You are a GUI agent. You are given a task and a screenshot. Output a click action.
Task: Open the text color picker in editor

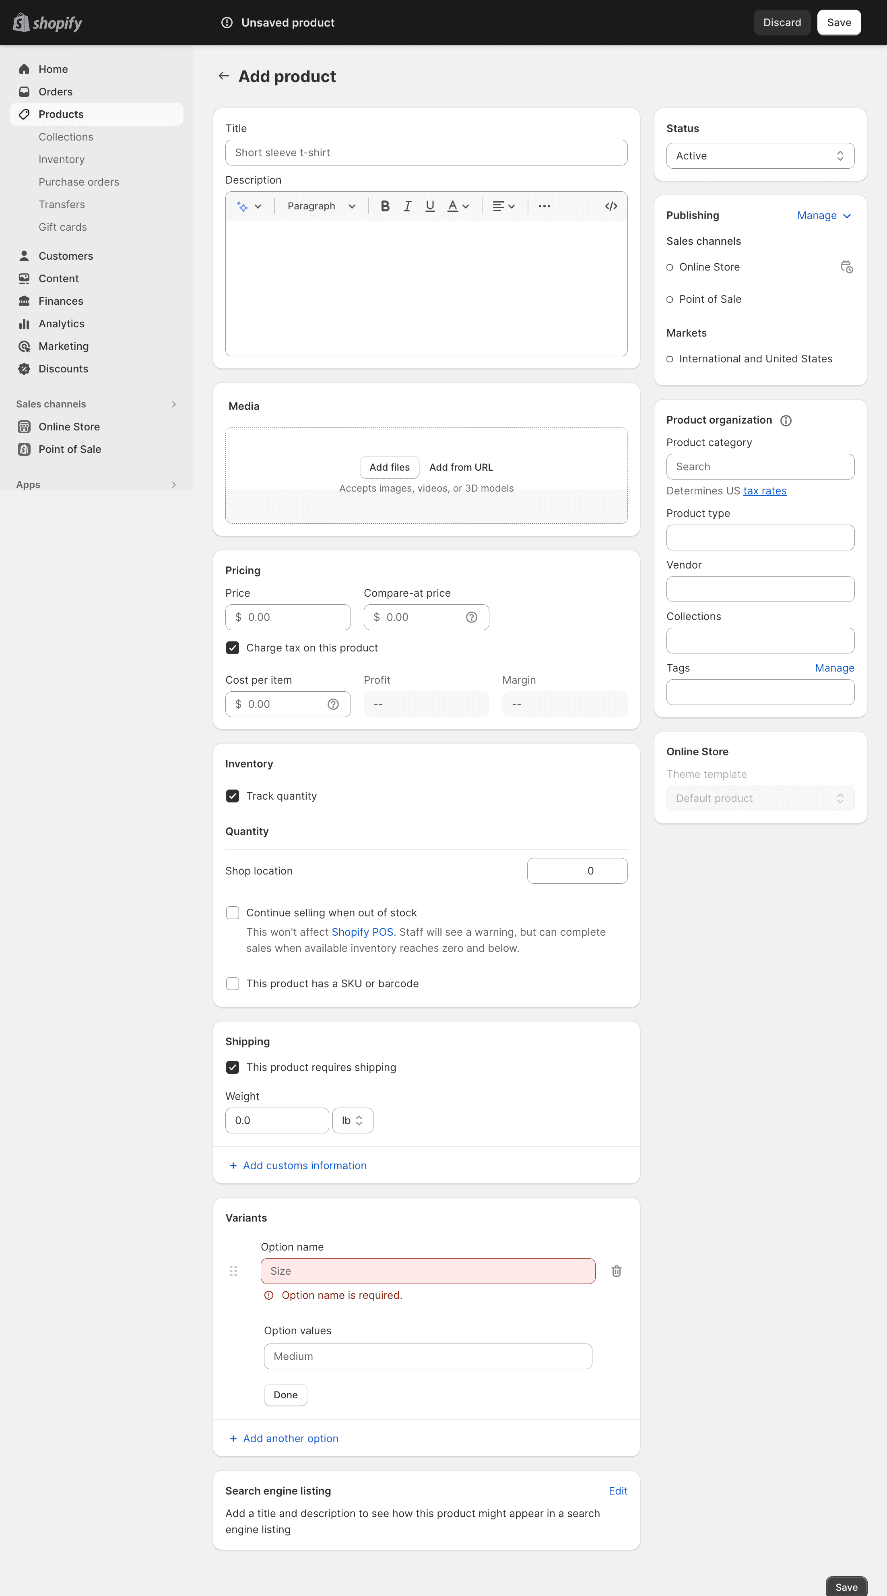(458, 206)
